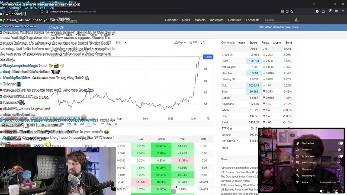Click the picture-in-picture icon beside the bookmark star

pyautogui.click(x=287, y=11)
